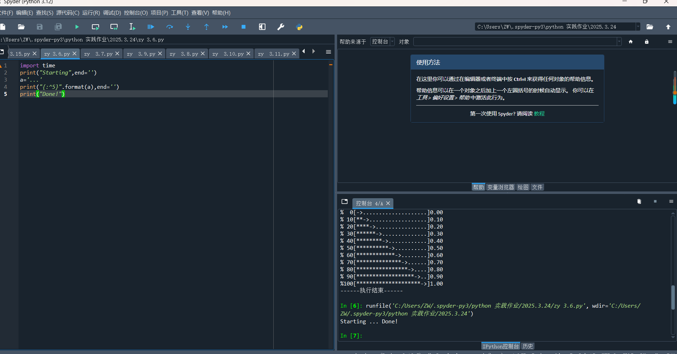677x354 pixels.
Task: Open PYTHONPATH manager python icon
Action: pos(299,27)
